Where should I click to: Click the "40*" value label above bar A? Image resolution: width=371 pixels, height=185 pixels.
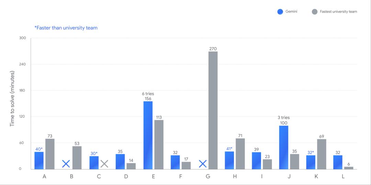click(x=39, y=149)
